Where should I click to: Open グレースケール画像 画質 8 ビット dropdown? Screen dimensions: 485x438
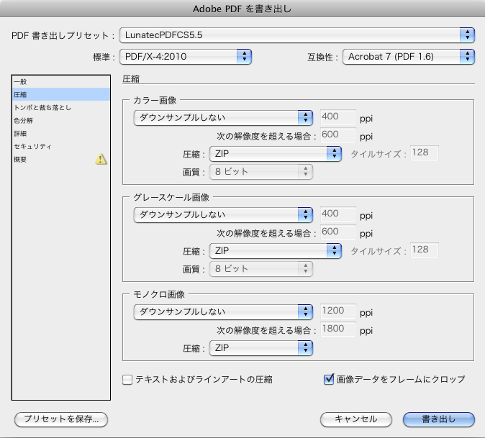coord(261,268)
